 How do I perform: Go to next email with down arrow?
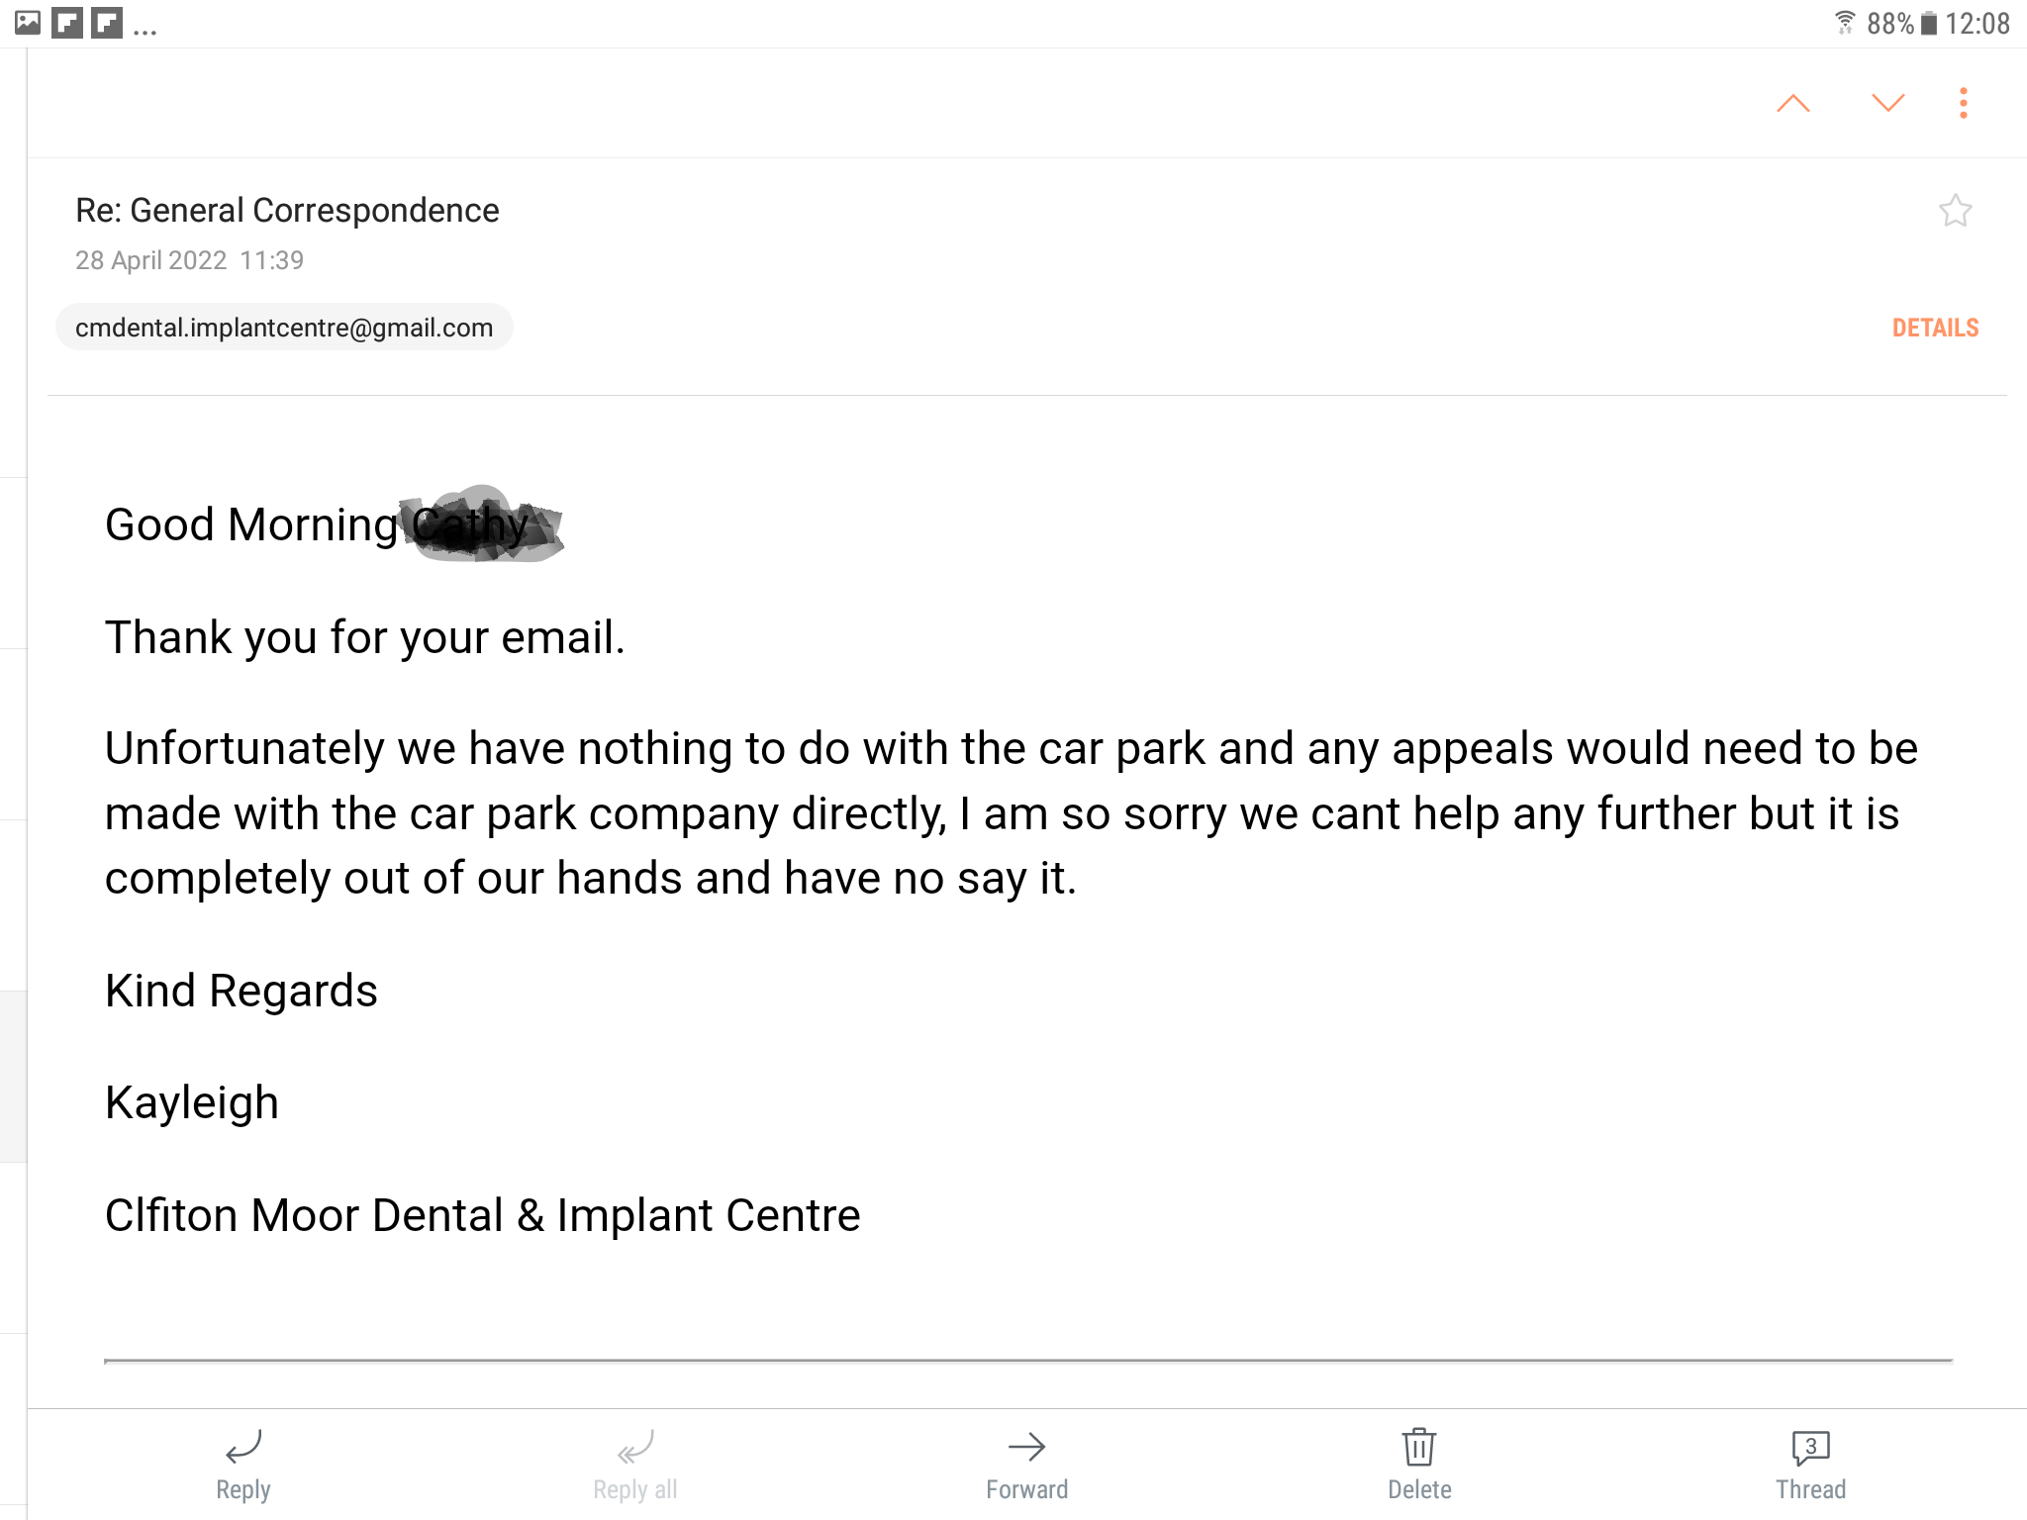click(1887, 104)
